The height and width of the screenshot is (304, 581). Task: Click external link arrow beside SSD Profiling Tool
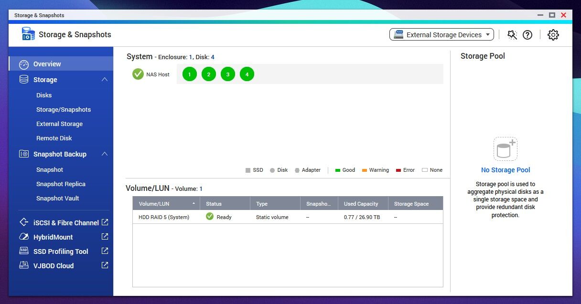pos(105,251)
